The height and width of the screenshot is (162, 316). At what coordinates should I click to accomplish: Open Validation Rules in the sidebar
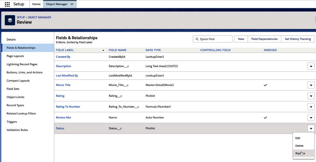click(17, 130)
